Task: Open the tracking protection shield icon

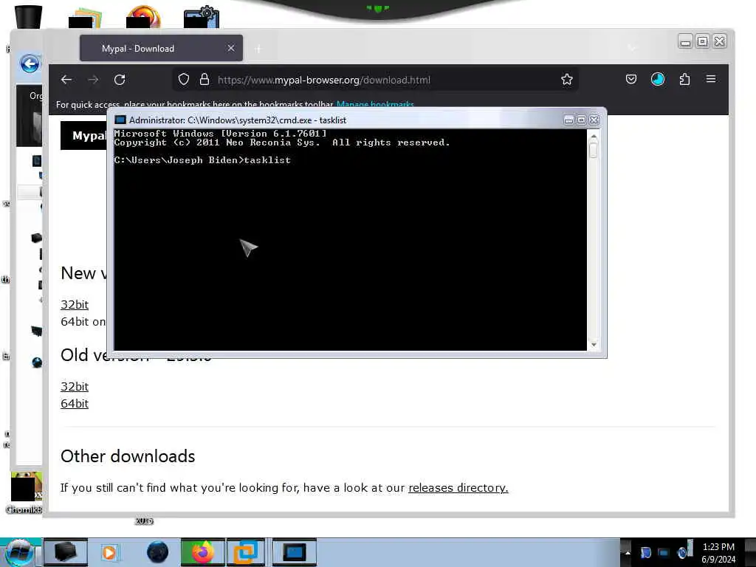Action: coord(184,80)
